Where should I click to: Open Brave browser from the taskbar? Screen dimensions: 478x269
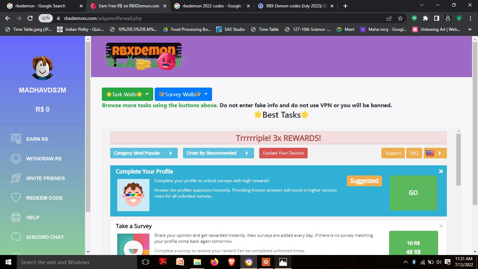pos(231,262)
